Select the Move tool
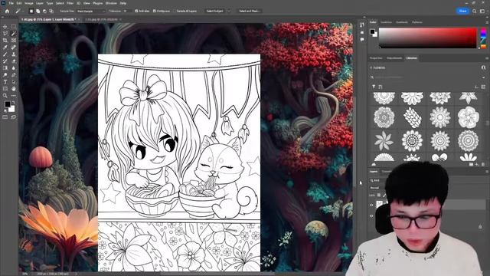The height and width of the screenshot is (276, 490). point(5,27)
